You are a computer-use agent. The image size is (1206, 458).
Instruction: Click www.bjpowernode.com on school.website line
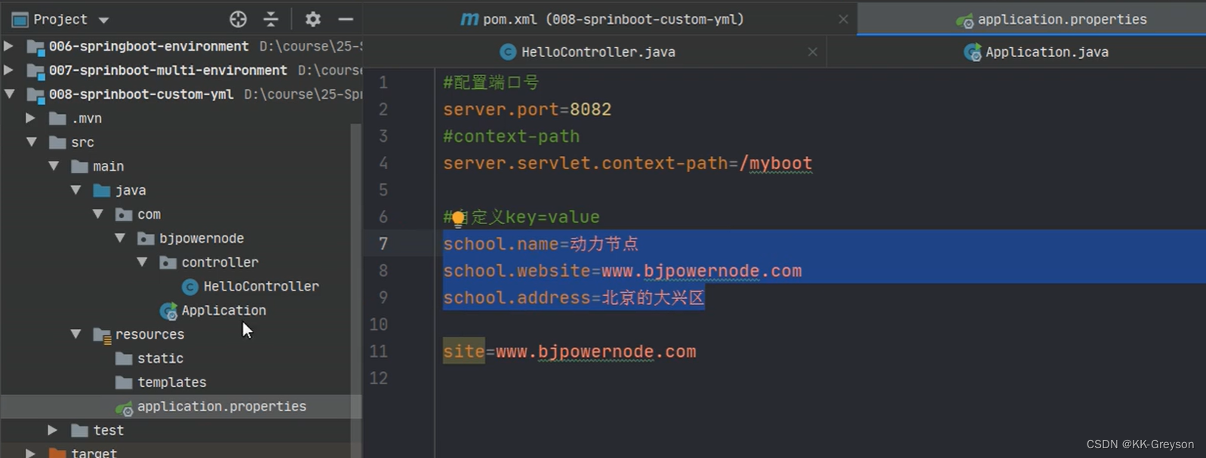click(701, 271)
